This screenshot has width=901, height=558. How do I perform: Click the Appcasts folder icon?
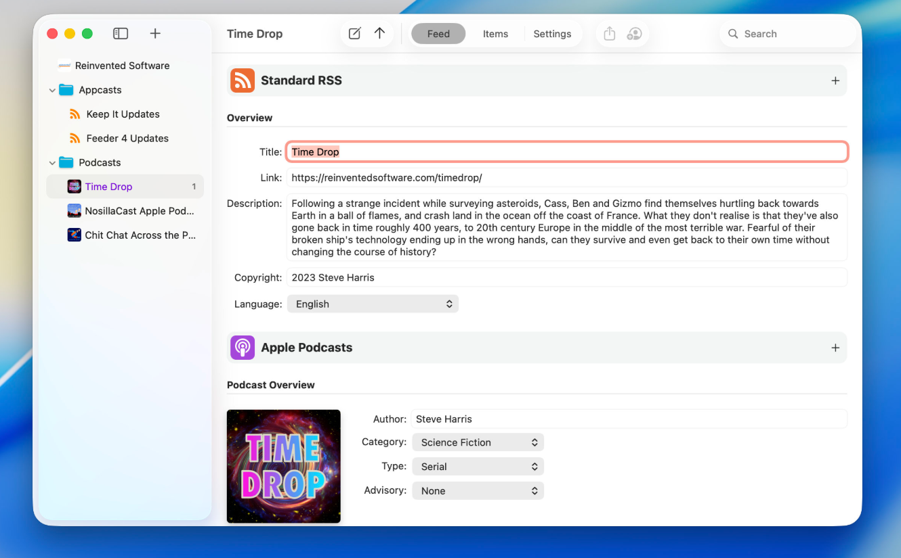click(66, 90)
